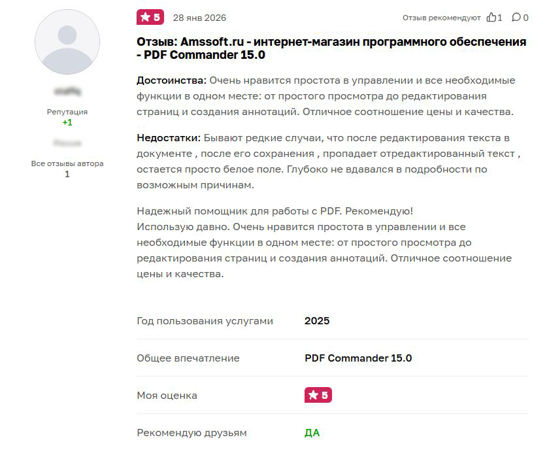Click the 'Репутация' label
549x459 pixels.
coord(67,112)
